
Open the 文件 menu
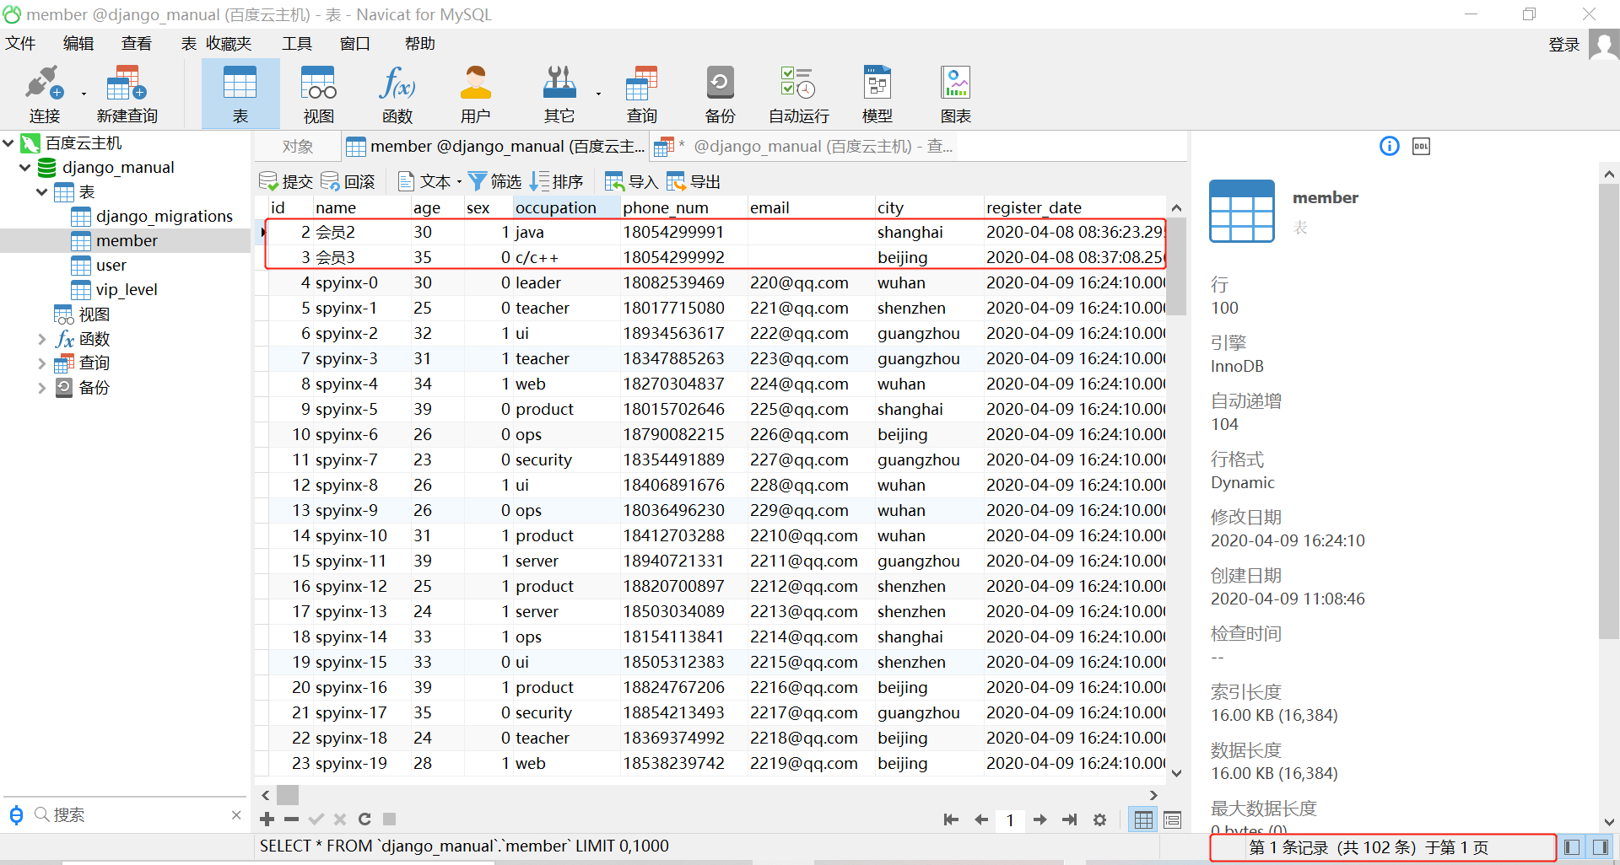20,43
